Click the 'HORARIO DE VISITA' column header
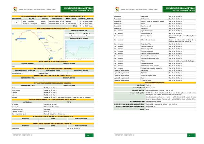 [x=53, y=71]
